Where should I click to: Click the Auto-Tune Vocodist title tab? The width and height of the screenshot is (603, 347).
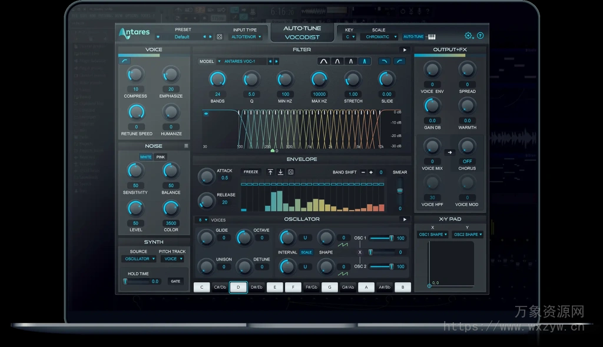pyautogui.click(x=301, y=32)
